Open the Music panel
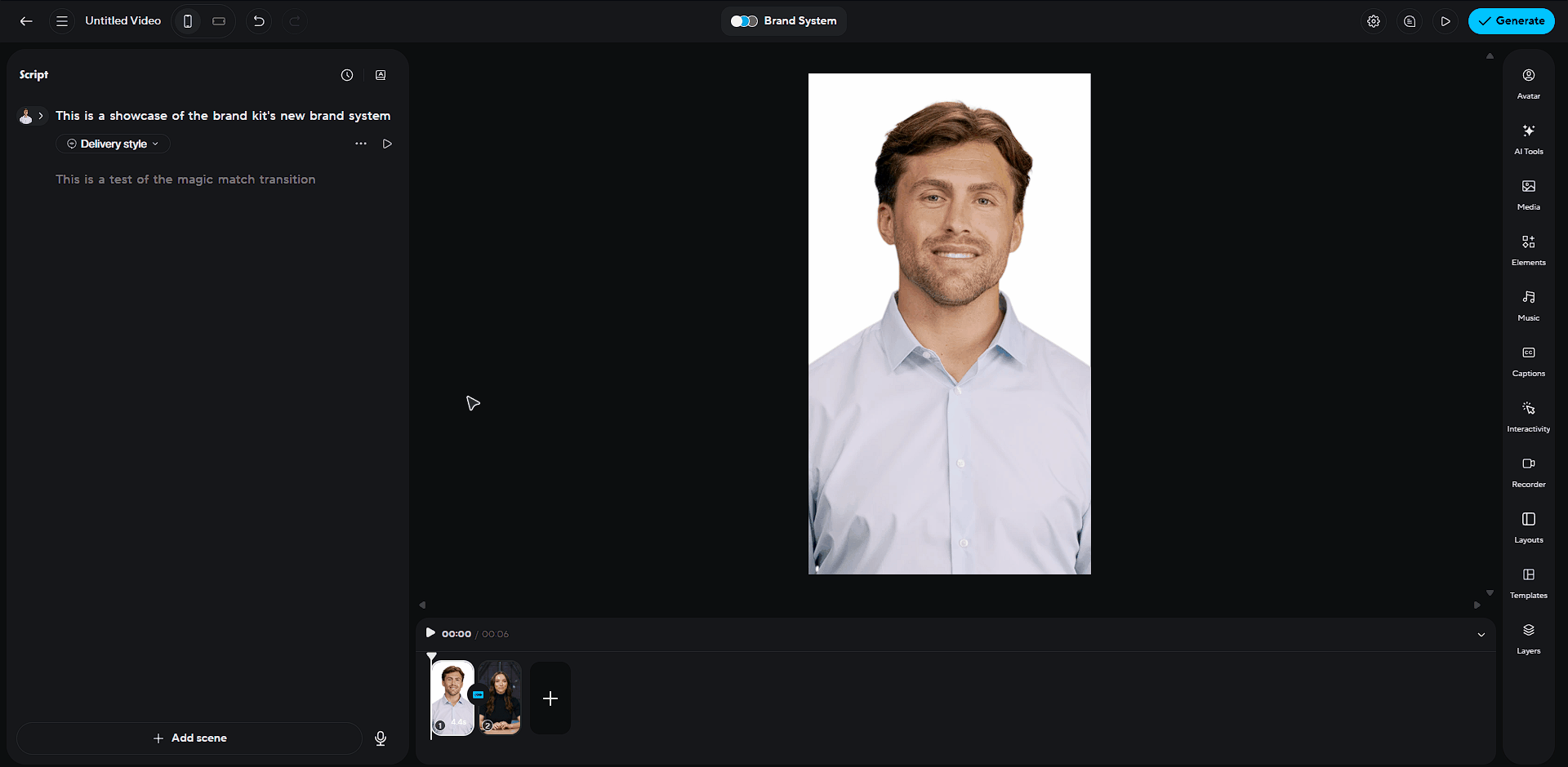Image resolution: width=1568 pixels, height=767 pixels. [x=1528, y=305]
